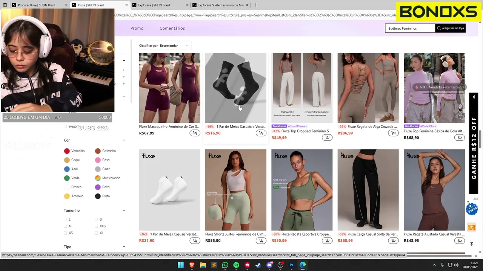483x271 pixels.
Task: Open the blue FW26 badge icon
Action: (x=472, y=209)
